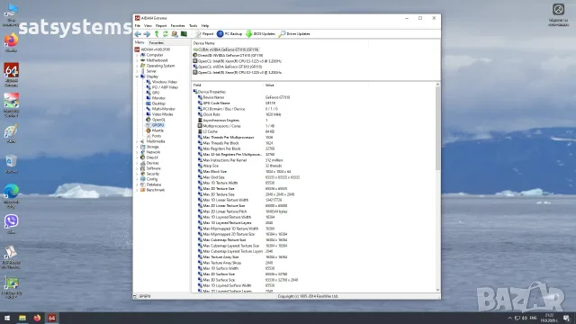Expand the Network tree node
Viewport: 576px width, 324px height.
(138, 152)
